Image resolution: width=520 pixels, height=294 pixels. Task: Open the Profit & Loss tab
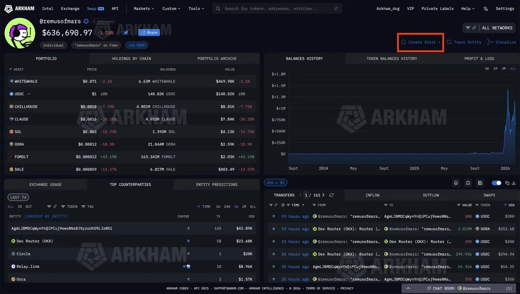coord(479,58)
